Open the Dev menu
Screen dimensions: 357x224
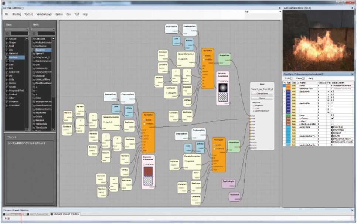click(68, 14)
